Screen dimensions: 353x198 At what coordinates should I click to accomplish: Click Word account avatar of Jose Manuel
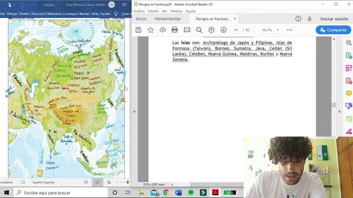[111, 4]
